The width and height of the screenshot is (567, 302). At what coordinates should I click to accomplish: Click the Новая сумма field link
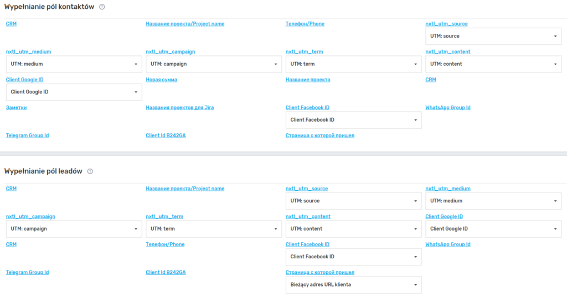tap(161, 80)
